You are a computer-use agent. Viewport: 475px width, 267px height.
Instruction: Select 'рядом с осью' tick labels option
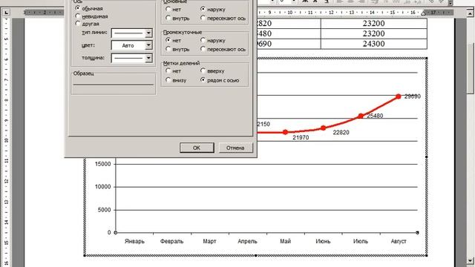(x=203, y=80)
